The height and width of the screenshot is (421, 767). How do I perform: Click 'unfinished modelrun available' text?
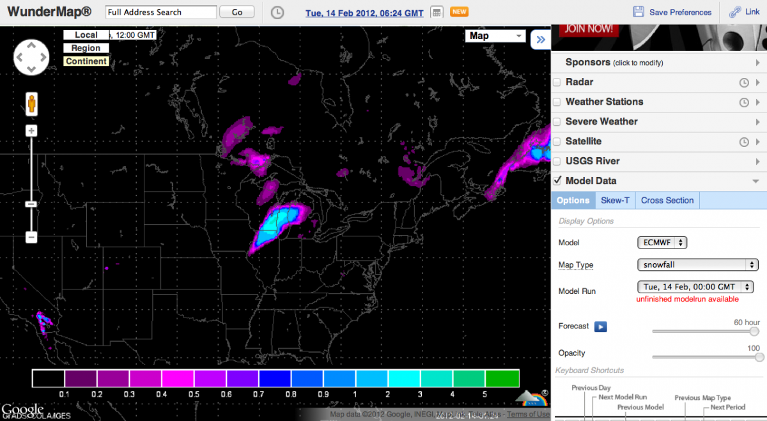[687, 300]
